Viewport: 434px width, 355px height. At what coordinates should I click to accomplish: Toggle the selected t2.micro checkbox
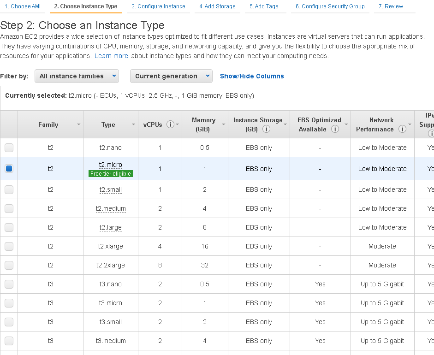(x=9, y=168)
